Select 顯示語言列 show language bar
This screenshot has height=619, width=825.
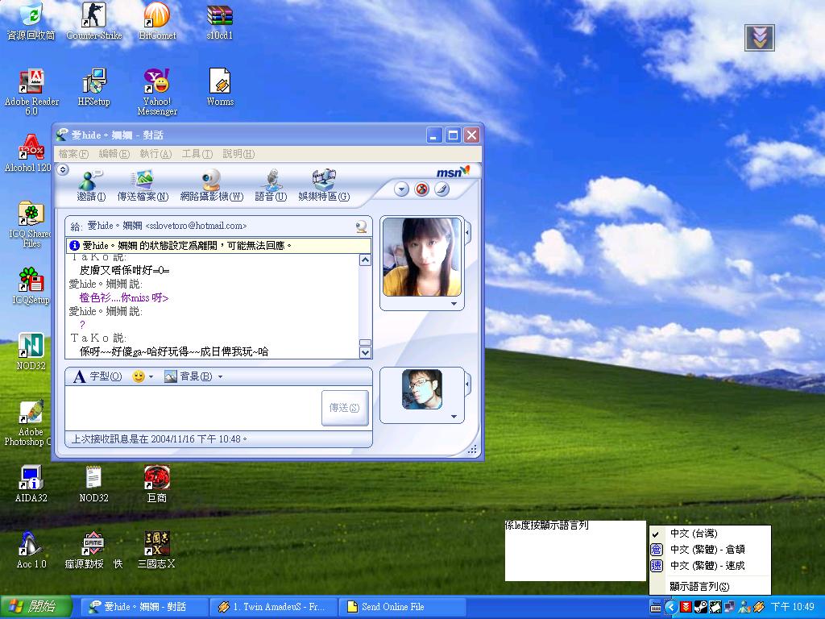point(711,587)
